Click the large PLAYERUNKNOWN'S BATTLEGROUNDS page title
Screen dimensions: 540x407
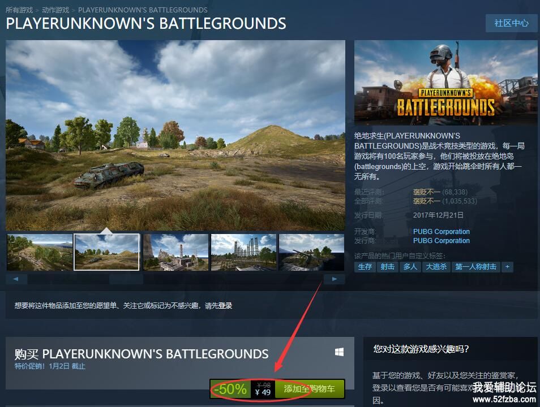point(146,23)
